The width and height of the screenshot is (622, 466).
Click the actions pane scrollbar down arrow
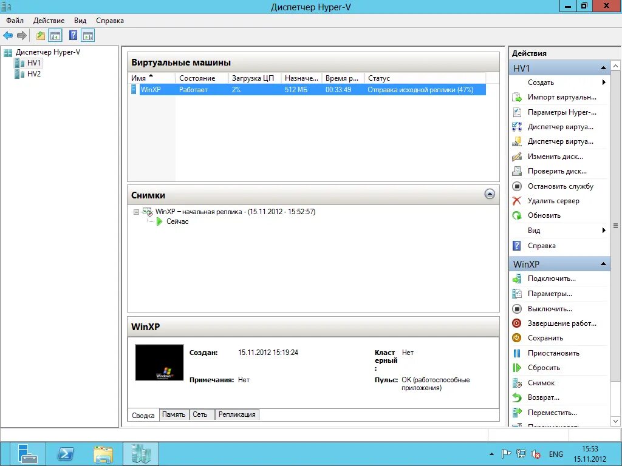click(616, 421)
